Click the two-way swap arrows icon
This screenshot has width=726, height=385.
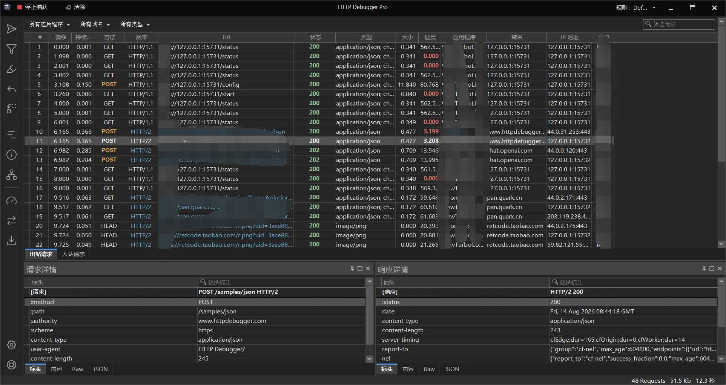coord(12,220)
